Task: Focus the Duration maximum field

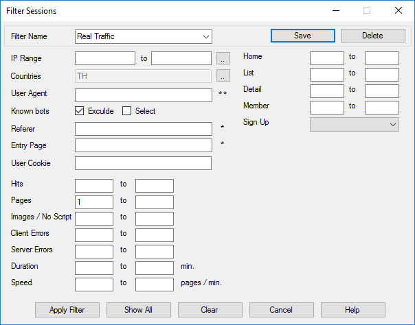Action: point(155,268)
